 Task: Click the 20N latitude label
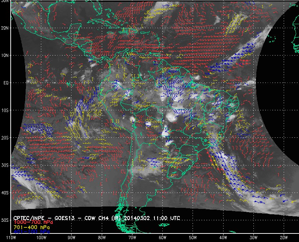5,28
